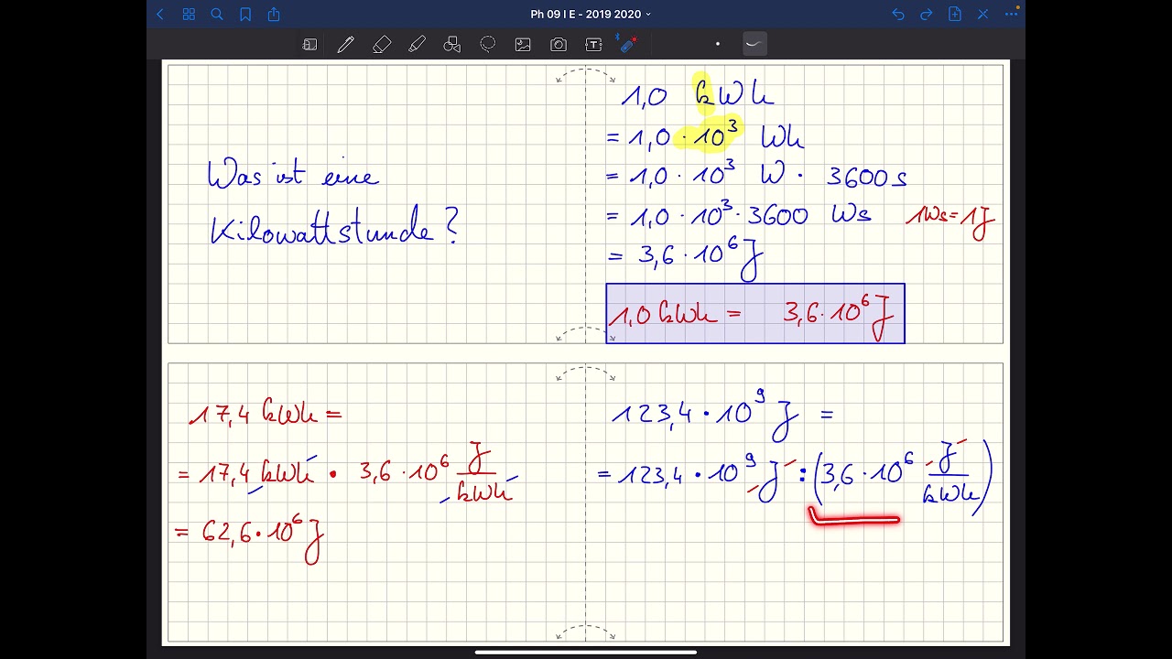
Task: Activate the laser pointer tool
Action: (x=628, y=44)
